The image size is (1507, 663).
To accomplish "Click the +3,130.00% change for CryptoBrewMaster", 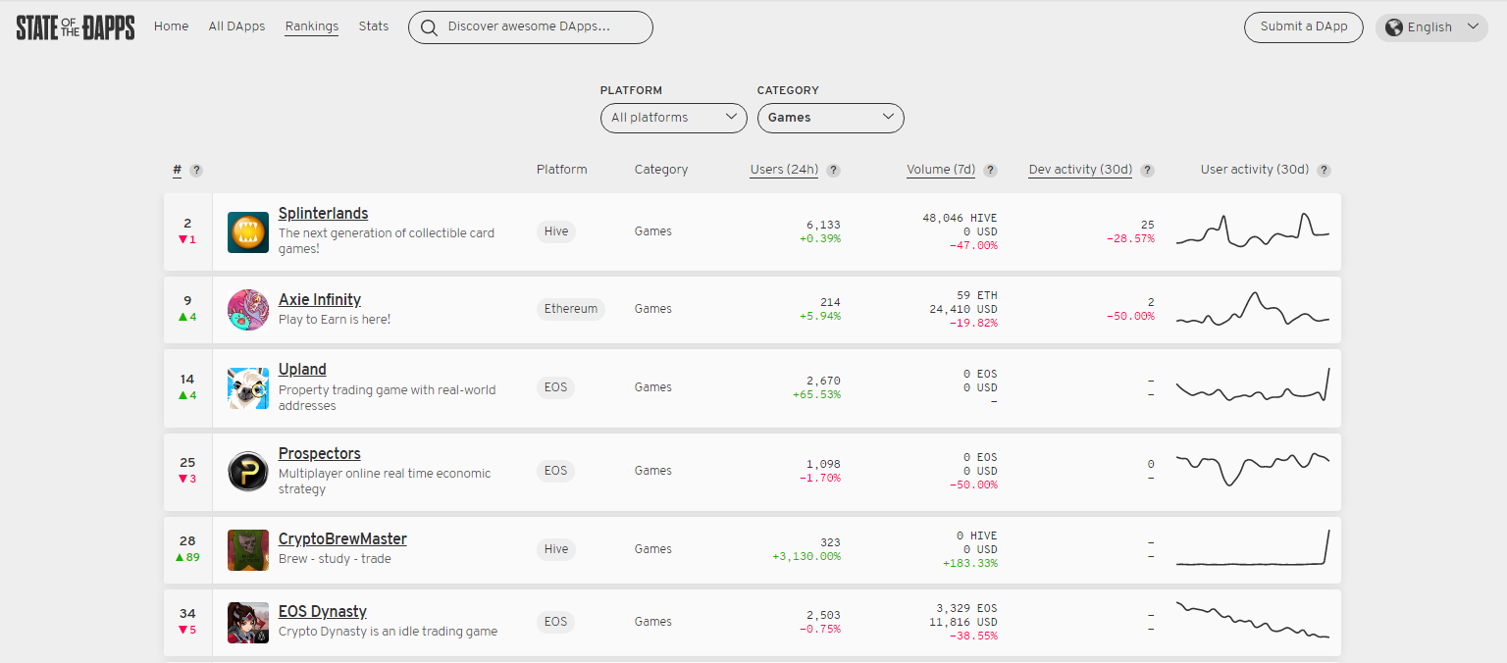I will (x=806, y=556).
